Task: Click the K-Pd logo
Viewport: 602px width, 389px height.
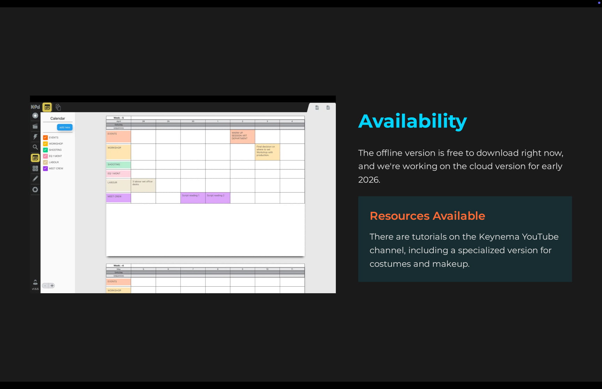Action: click(35, 107)
